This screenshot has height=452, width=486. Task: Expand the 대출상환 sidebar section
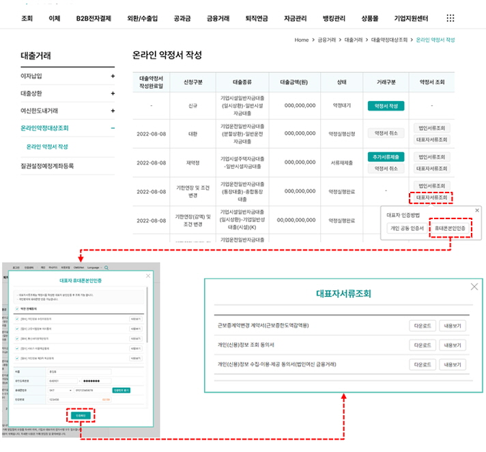pyautogui.click(x=113, y=93)
